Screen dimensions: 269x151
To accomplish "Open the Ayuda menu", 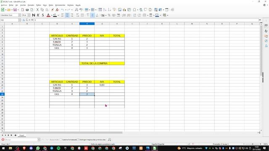I will (78, 5).
